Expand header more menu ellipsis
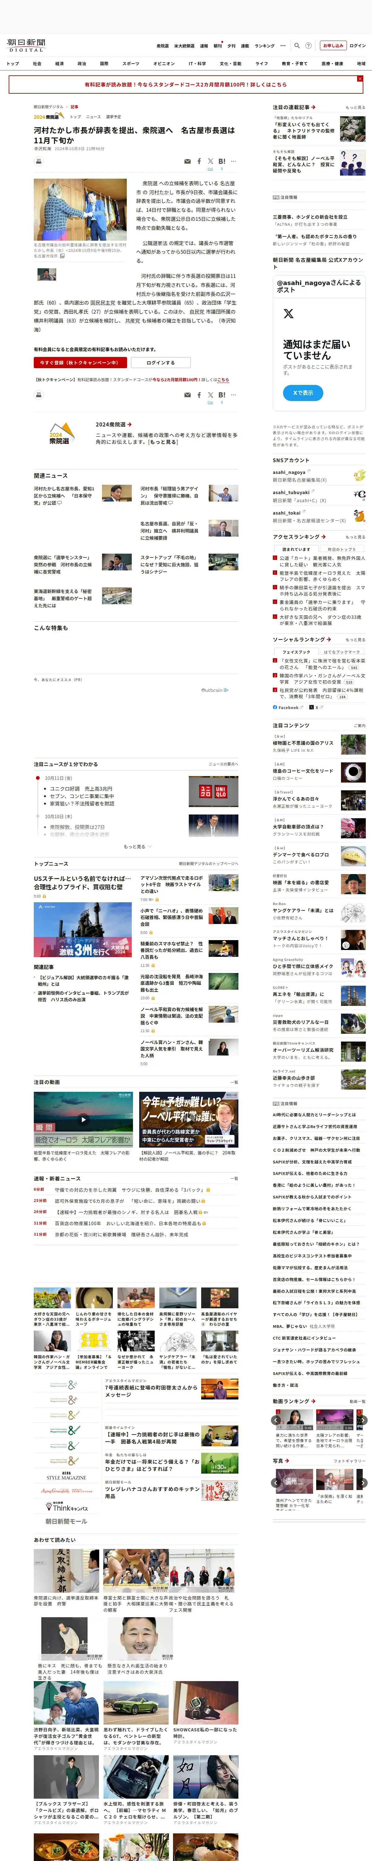This screenshot has height=1861, width=372. pyautogui.click(x=283, y=46)
